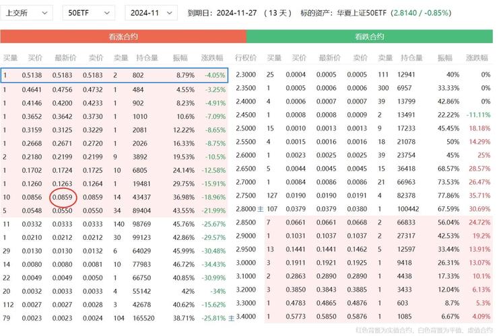
Task: Click the call-side 涨跌幅 column header
Action: 212,58
